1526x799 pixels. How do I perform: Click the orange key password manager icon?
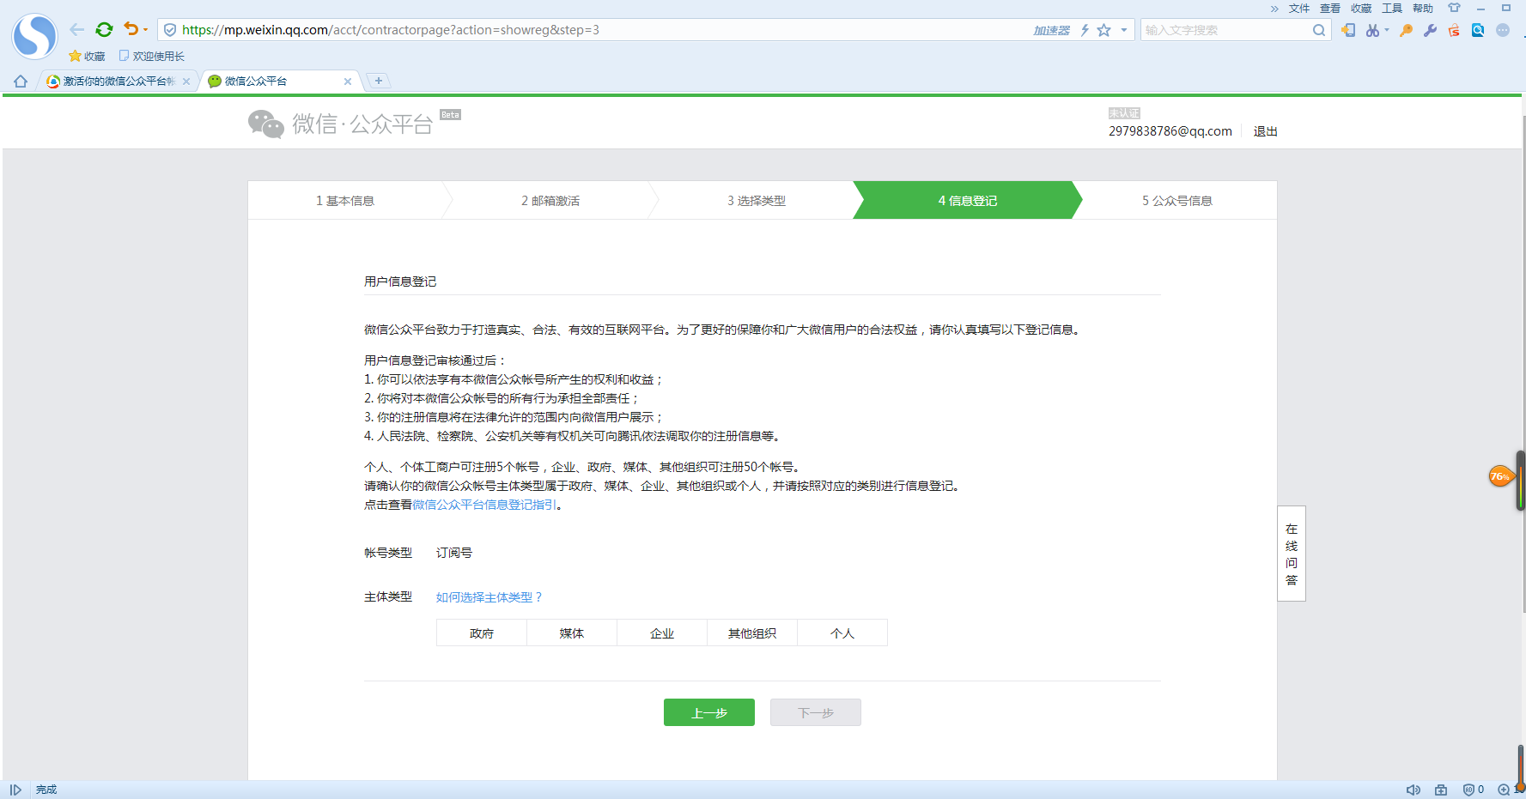pyautogui.click(x=1406, y=30)
